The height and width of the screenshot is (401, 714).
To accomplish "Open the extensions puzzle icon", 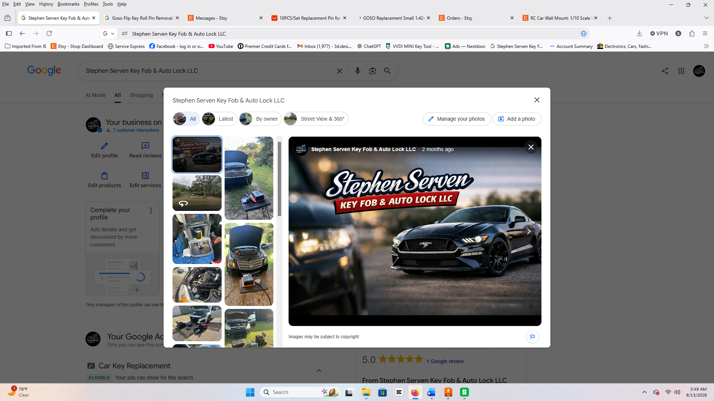I will tap(692, 33).
